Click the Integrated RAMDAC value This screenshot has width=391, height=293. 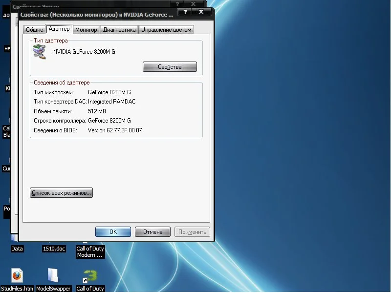(112, 102)
